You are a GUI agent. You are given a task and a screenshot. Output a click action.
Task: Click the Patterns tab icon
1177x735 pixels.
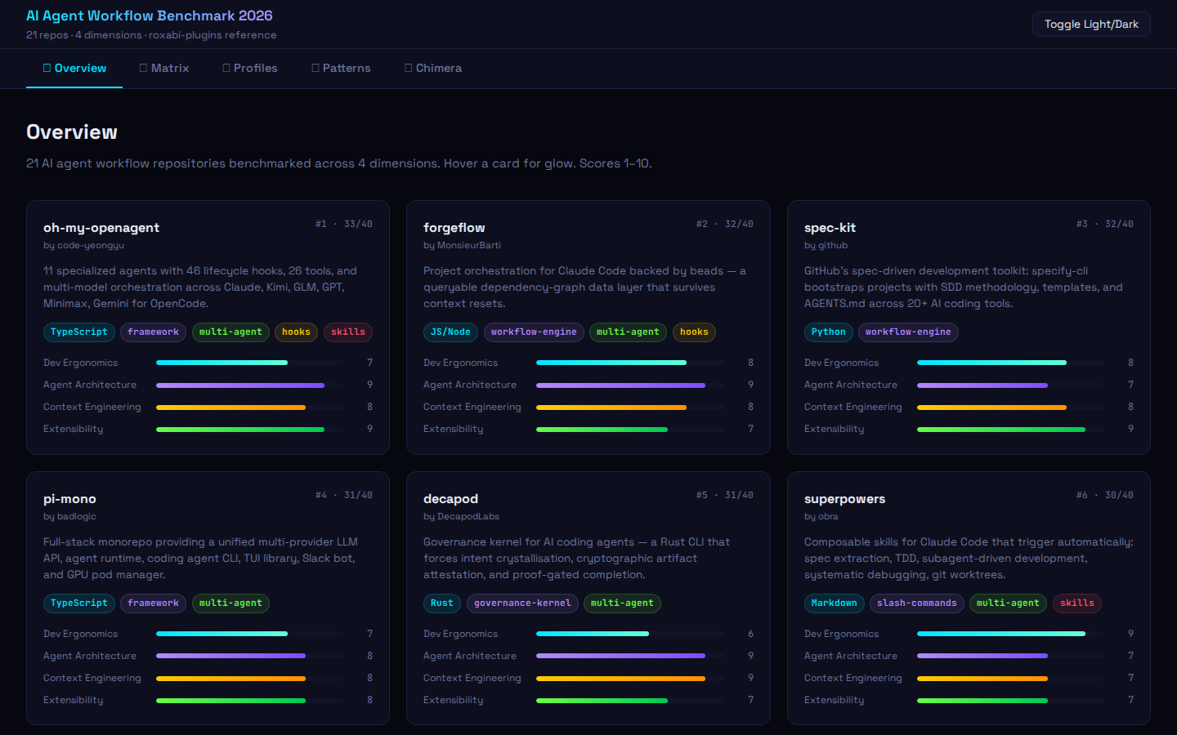(316, 69)
